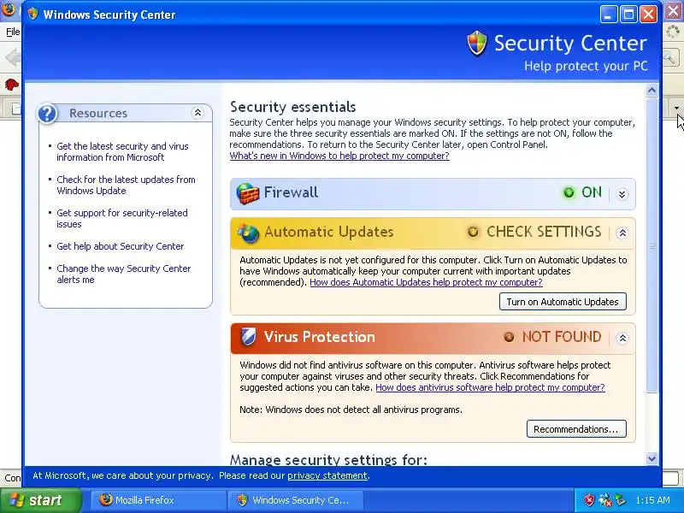Click the Security essentials heading

pos(292,107)
